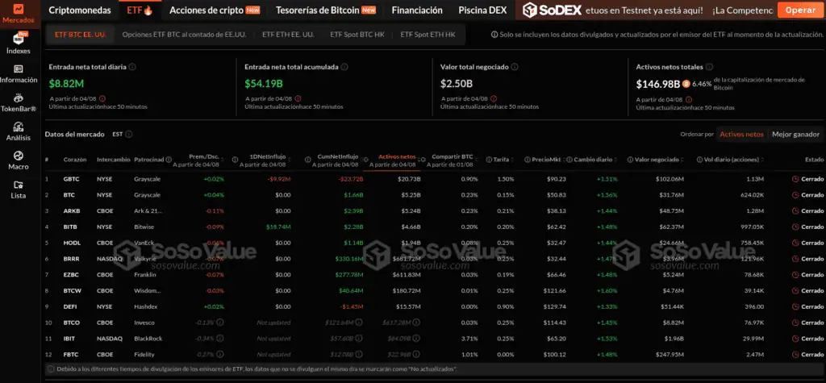This screenshot has height=383, width=826.
Task: Click info icon beside PrecioMkt column header
Action: [528, 160]
